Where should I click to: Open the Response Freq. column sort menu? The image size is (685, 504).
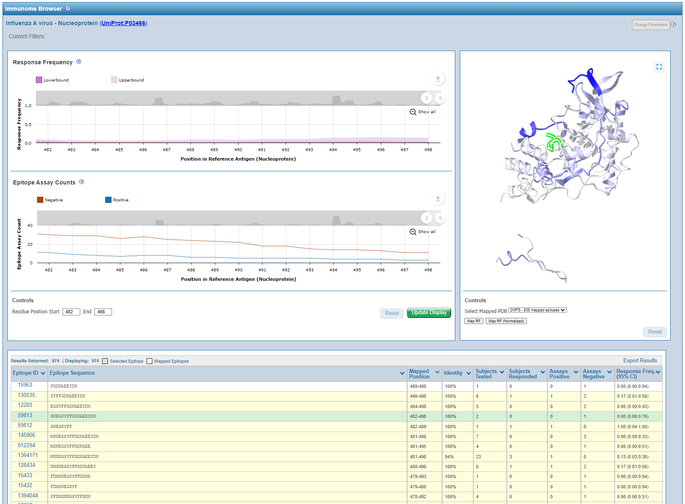point(658,372)
